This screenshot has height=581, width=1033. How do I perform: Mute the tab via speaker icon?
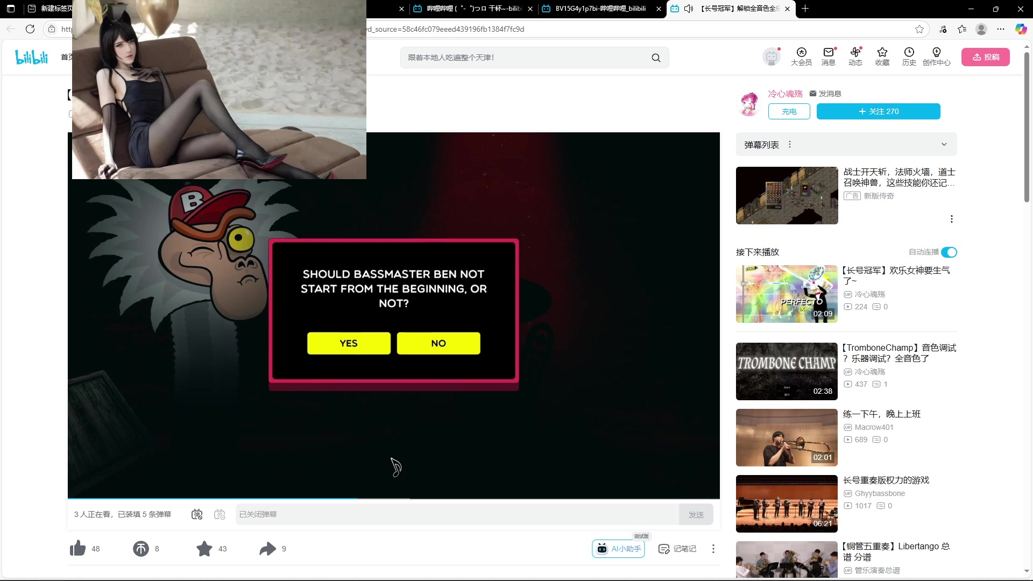pos(689,9)
